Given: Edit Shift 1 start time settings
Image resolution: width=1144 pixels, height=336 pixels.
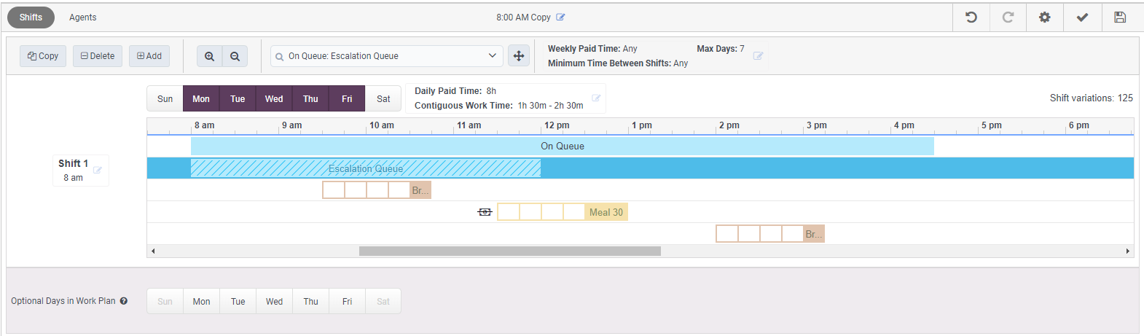Looking at the screenshot, I should pyautogui.click(x=98, y=171).
